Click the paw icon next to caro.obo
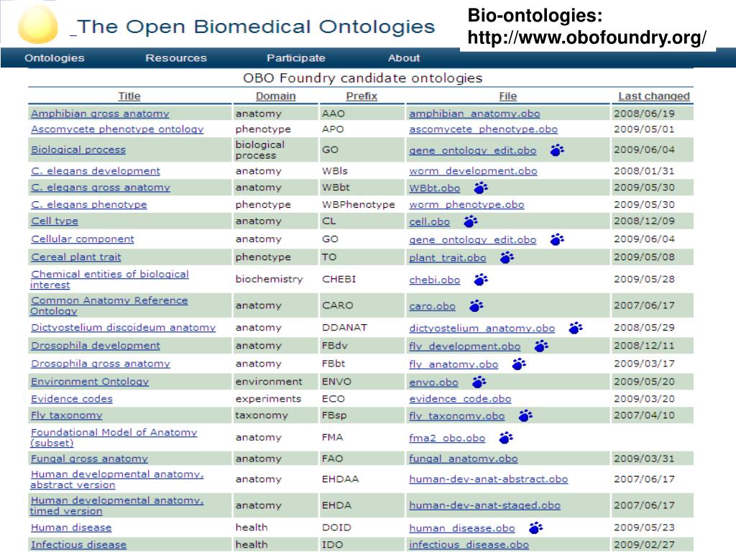Screen dimensions: 736x552 (476, 306)
